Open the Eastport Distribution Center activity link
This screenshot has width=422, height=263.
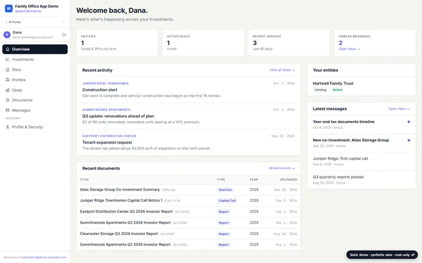tap(109, 136)
